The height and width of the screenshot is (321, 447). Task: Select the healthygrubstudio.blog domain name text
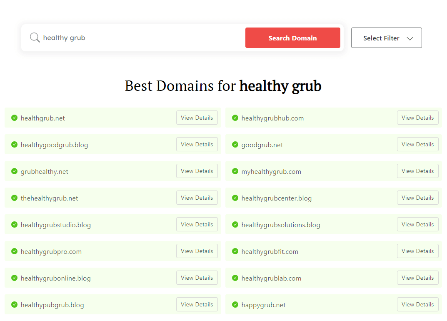[x=55, y=225]
